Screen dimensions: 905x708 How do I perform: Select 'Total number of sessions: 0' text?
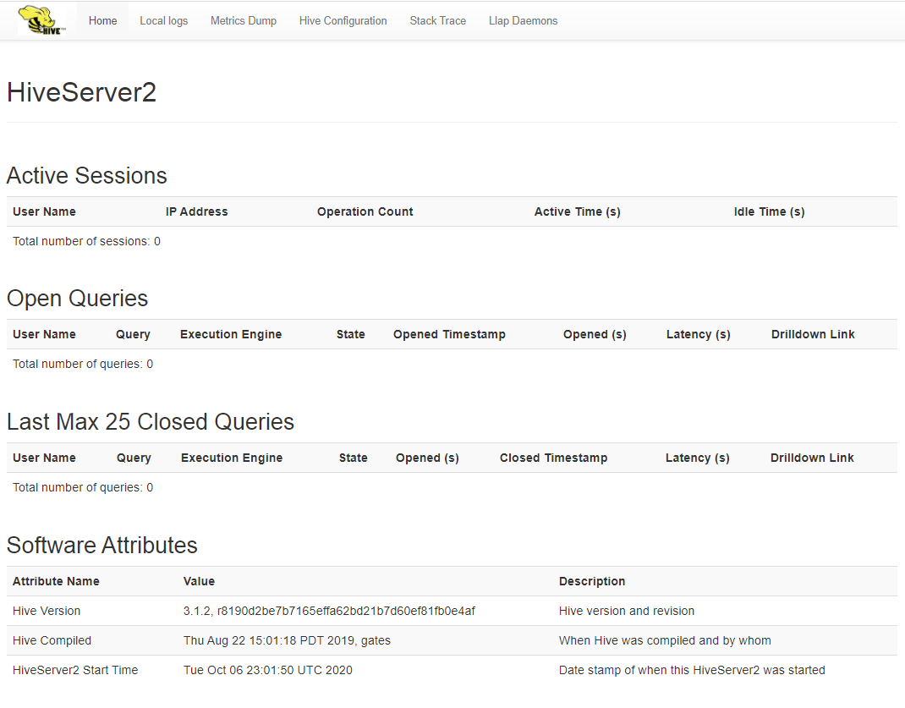click(86, 241)
